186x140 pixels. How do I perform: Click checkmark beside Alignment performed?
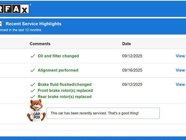[33, 70]
